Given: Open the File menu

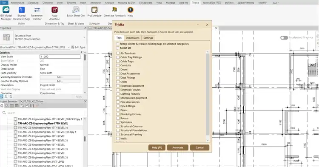Looking at the screenshot, I should pyautogui.click(x=4, y=3).
